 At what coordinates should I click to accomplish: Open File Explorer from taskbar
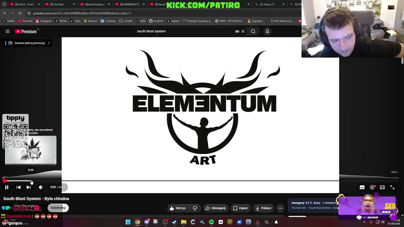[183, 222]
